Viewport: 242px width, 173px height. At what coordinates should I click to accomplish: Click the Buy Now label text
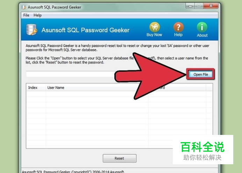coord(154,35)
